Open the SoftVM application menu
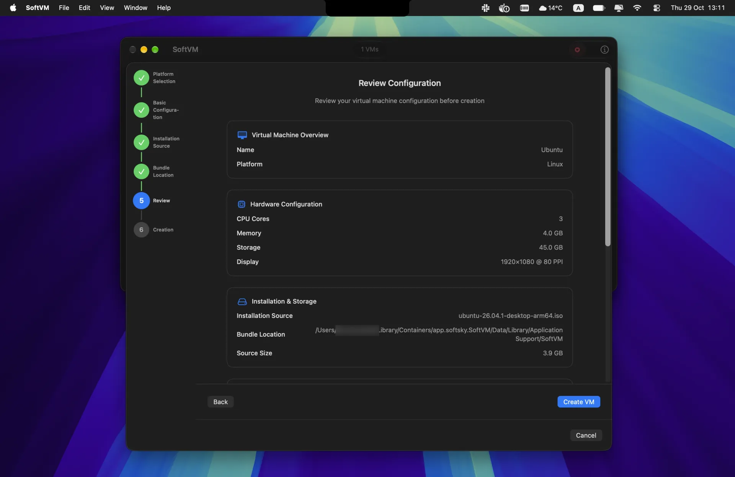735x477 pixels. tap(37, 8)
